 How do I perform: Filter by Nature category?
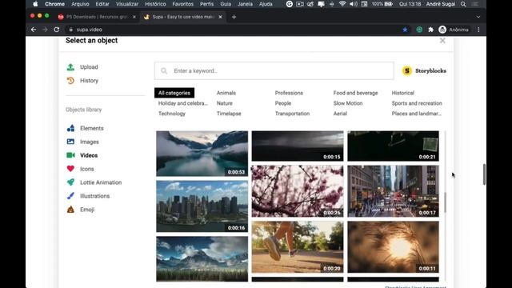click(225, 103)
